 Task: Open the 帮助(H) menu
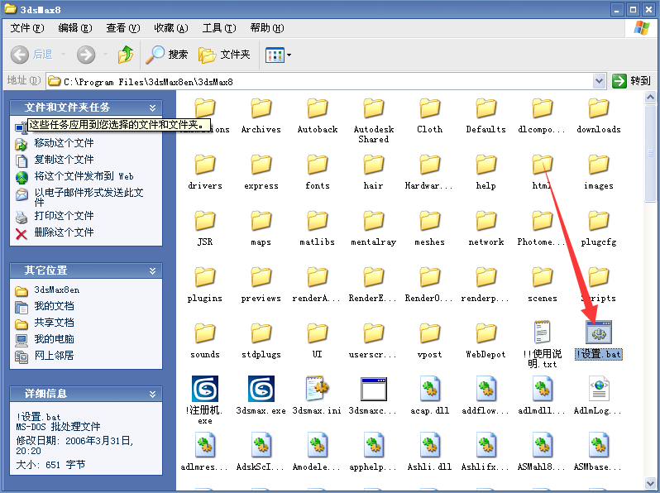[x=267, y=28]
